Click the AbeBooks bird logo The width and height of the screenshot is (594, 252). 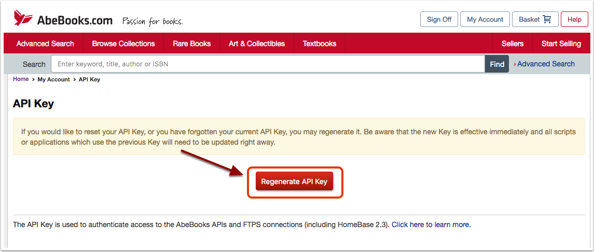(x=23, y=18)
